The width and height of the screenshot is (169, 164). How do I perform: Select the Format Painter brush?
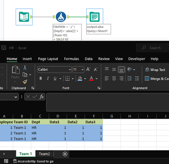25,82
